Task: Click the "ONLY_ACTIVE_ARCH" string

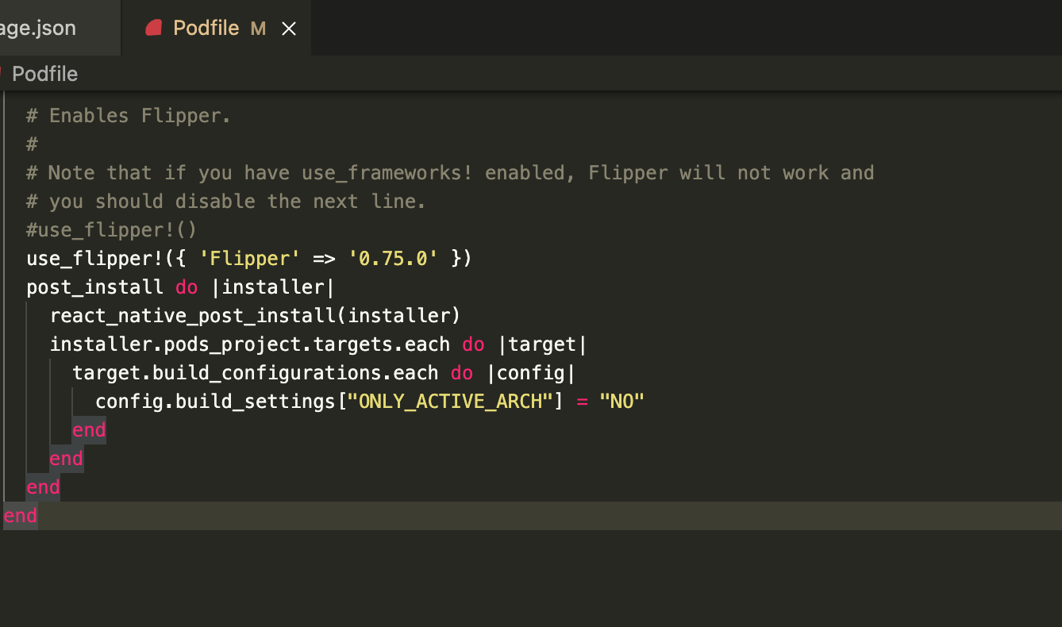Action: tap(450, 402)
